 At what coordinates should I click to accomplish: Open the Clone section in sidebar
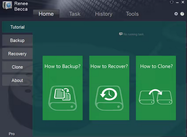(17, 67)
